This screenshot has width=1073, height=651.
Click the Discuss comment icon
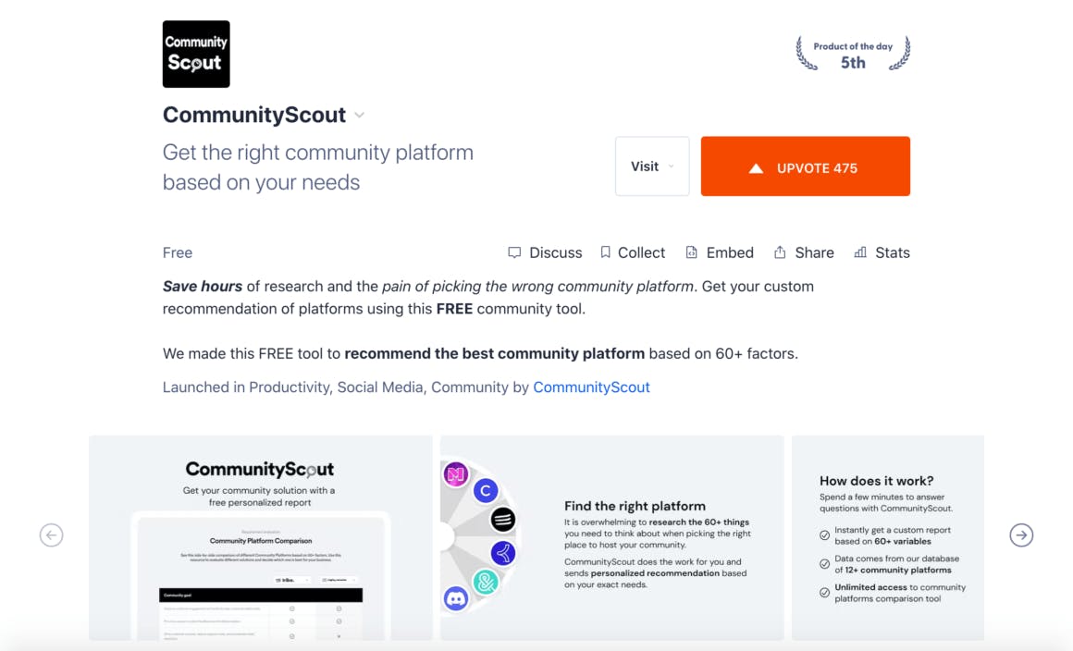point(514,252)
